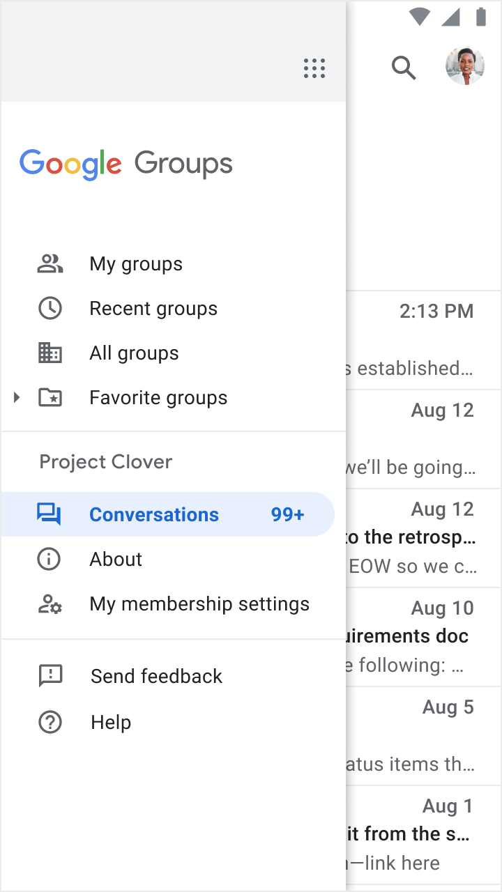This screenshot has width=502, height=892.
Task: Click the cellular signal icon
Action: point(450,17)
